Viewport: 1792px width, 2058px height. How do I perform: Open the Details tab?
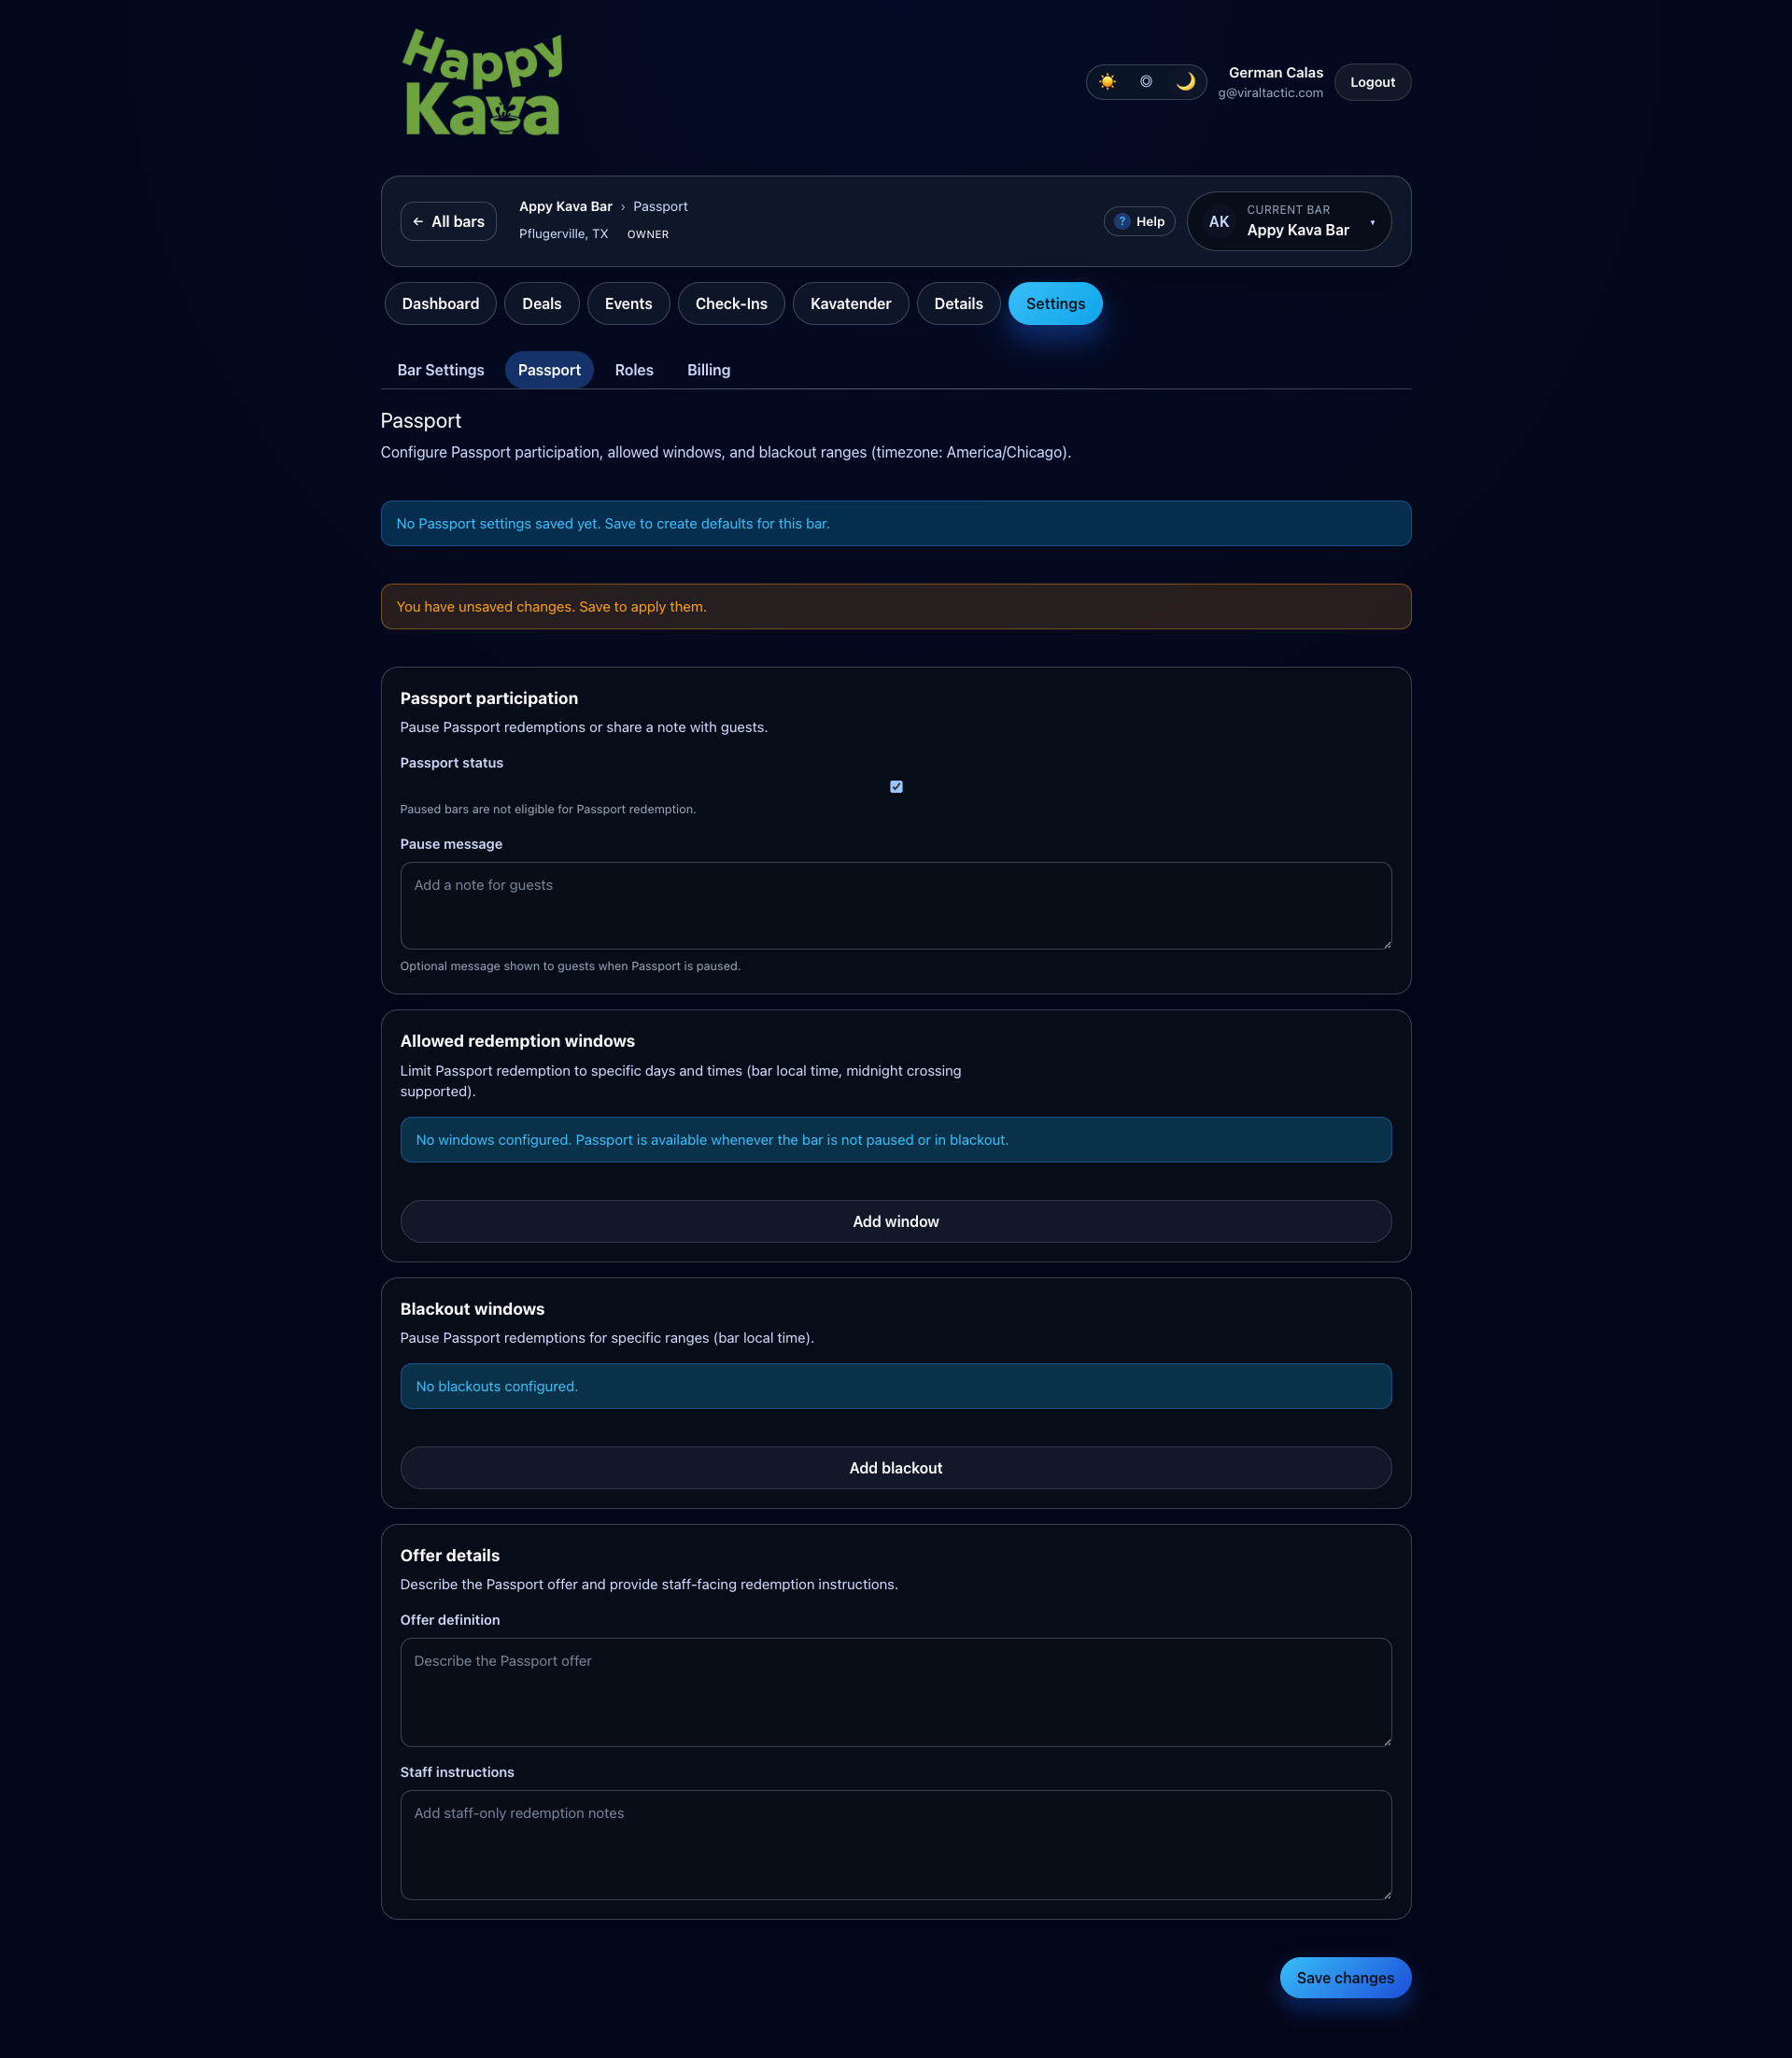coord(958,304)
